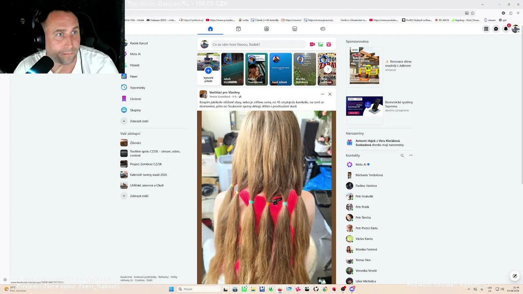Open Messenger from the top bar
The height and width of the screenshot is (294, 523).
click(496, 29)
